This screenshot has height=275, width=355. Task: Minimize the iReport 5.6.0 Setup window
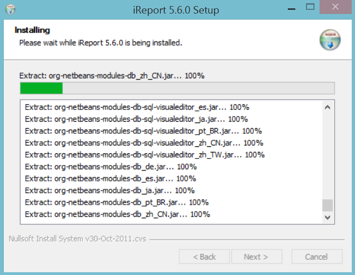tap(292, 9)
